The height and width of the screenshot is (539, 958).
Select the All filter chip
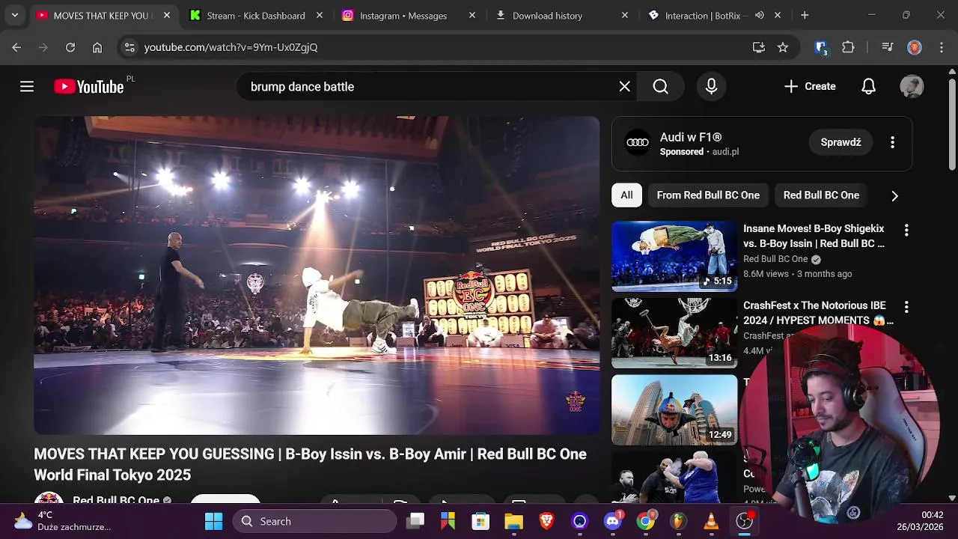626,195
